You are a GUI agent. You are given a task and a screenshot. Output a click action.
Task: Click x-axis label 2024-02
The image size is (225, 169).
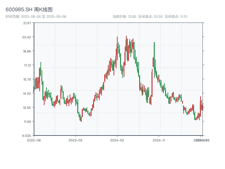[x=117, y=140]
